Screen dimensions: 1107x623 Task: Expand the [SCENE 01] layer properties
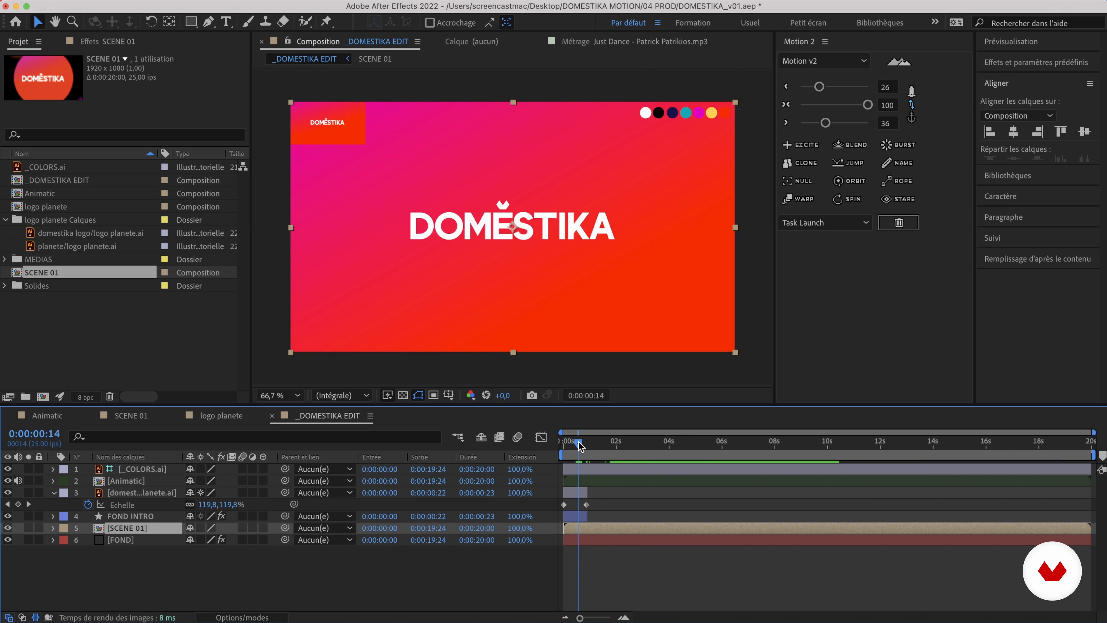(53, 528)
